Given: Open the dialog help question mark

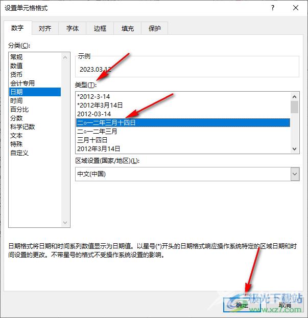Looking at the screenshot, I should click(273, 8).
